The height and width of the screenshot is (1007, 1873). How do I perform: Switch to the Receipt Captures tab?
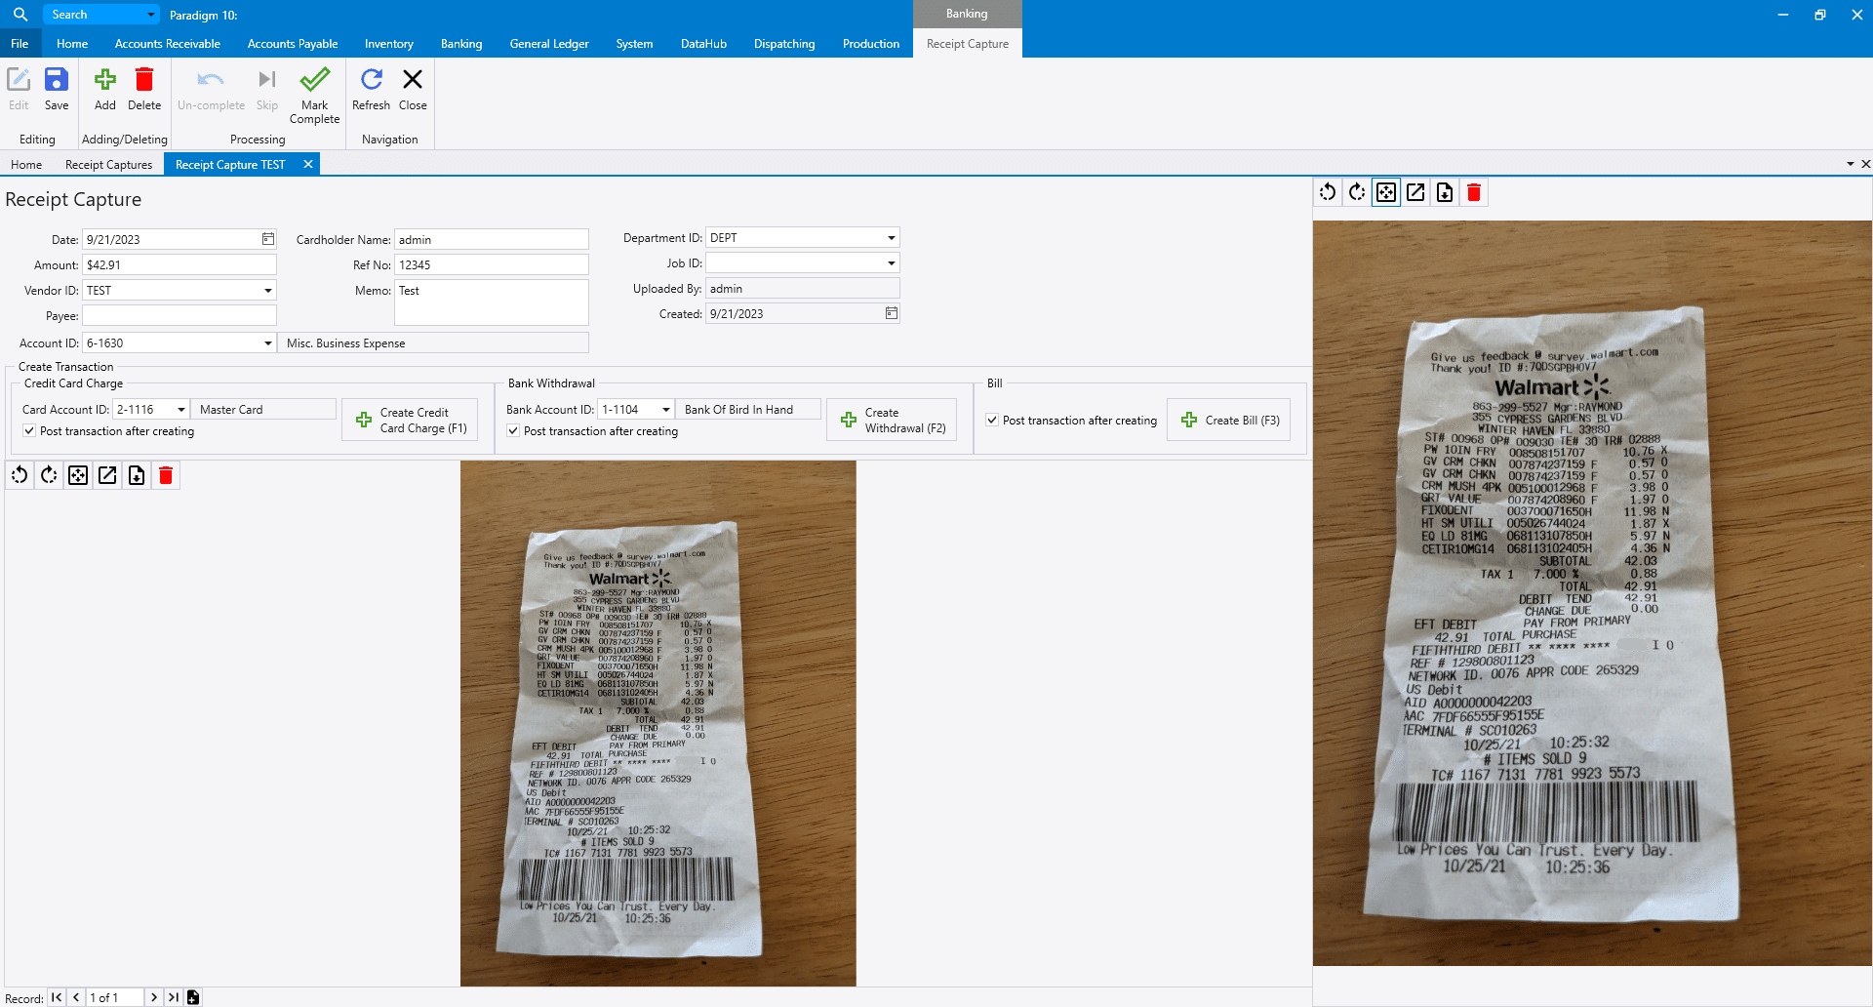coord(108,165)
